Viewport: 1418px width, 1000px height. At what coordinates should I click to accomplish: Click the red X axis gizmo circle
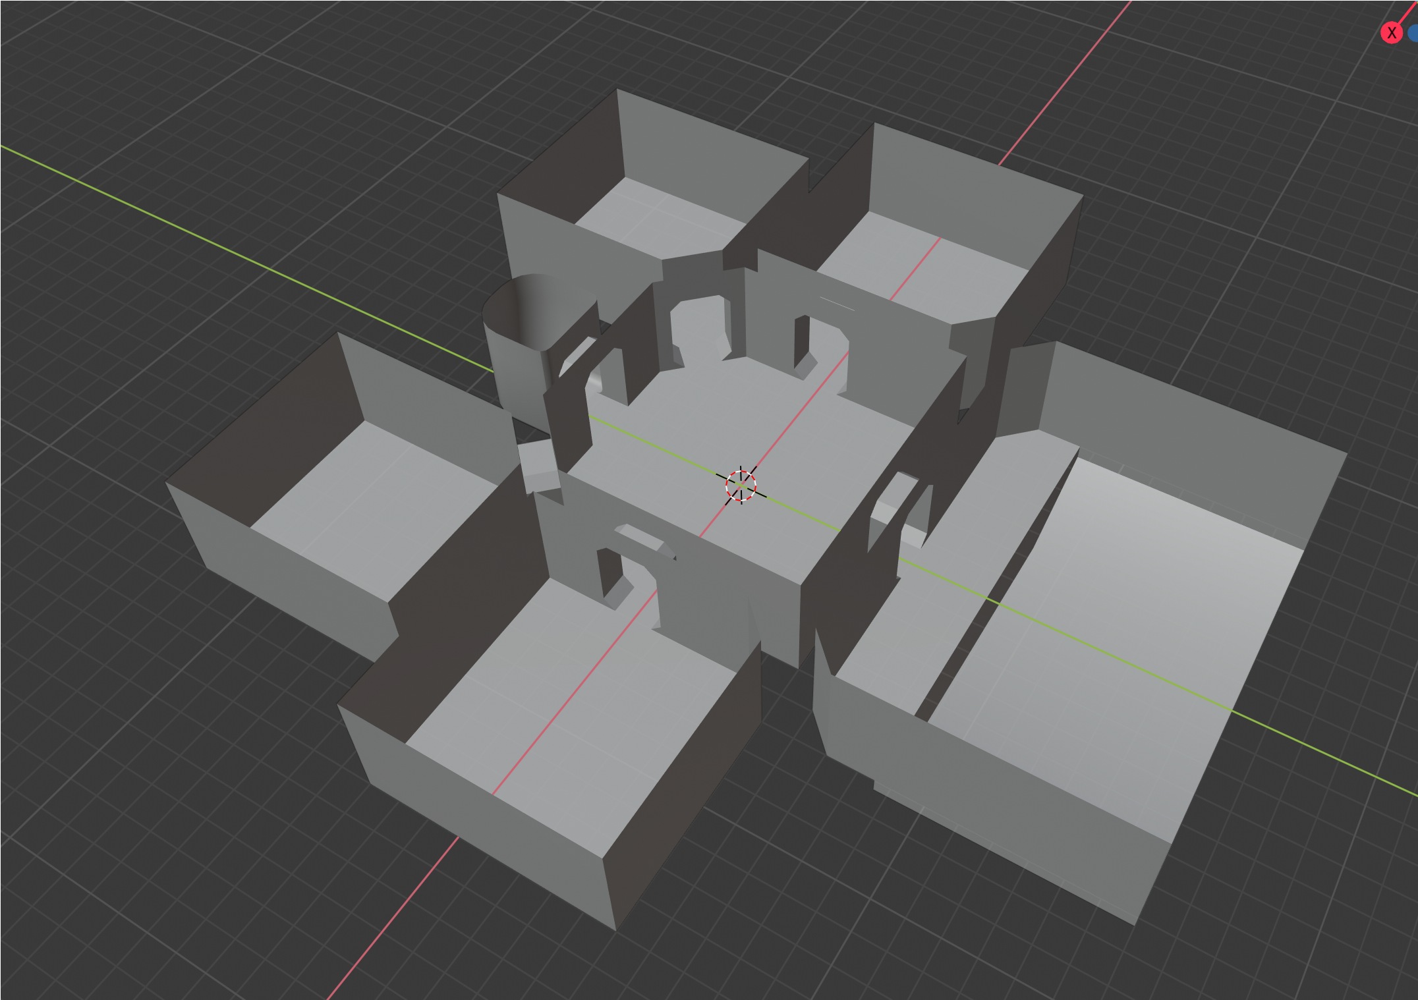[1391, 33]
